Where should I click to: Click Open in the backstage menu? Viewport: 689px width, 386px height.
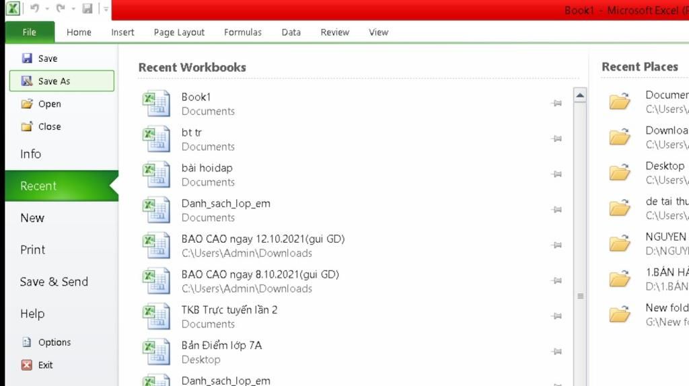(61, 104)
